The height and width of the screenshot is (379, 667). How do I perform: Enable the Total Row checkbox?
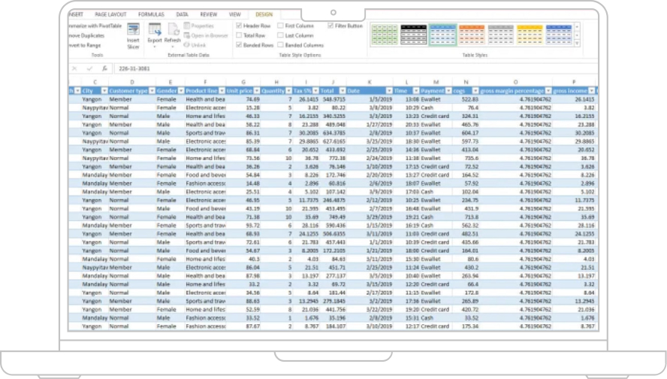pyautogui.click(x=240, y=35)
